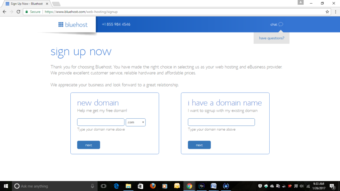Open File Explorer from the taskbar
The height and width of the screenshot is (191, 340).
[128, 186]
